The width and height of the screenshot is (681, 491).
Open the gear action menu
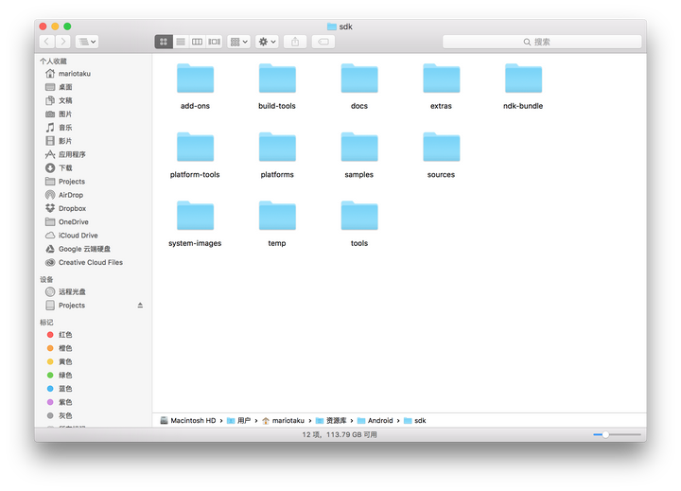267,42
